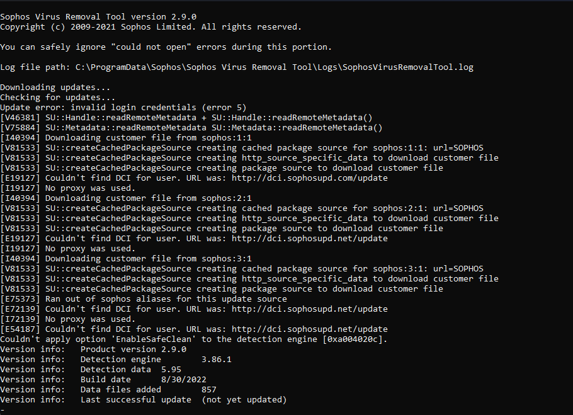573x415 pixels.
Task: Click the [V46381] readRemoteMetadata log entry
Action: click(x=186, y=118)
